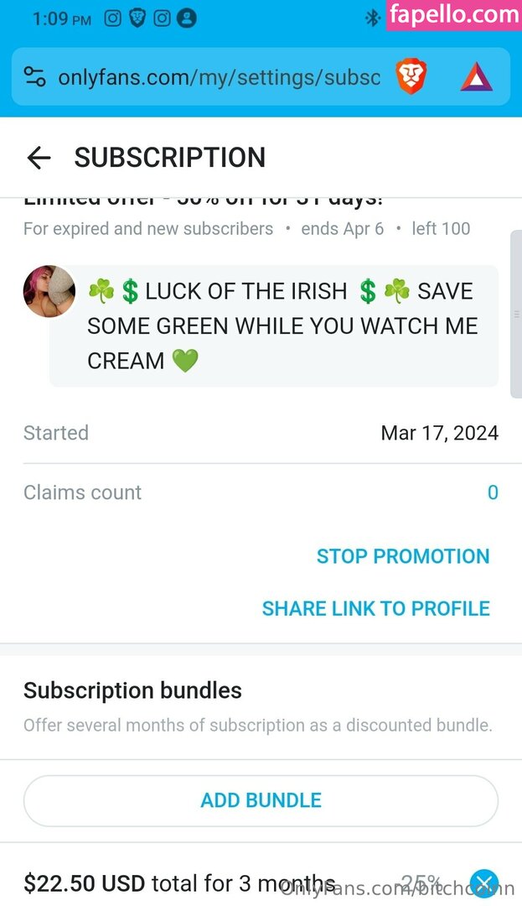522x906 pixels.
Task: Go back using the Subscription arrow
Action: coord(39,158)
